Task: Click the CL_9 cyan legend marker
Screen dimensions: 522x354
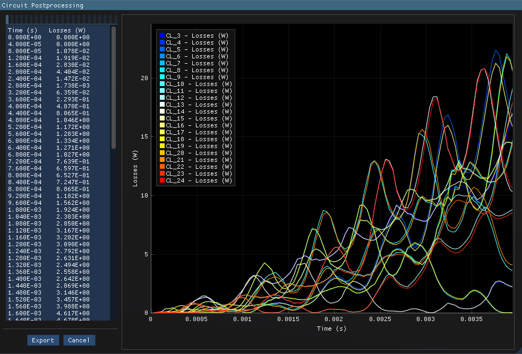Action: [x=162, y=77]
